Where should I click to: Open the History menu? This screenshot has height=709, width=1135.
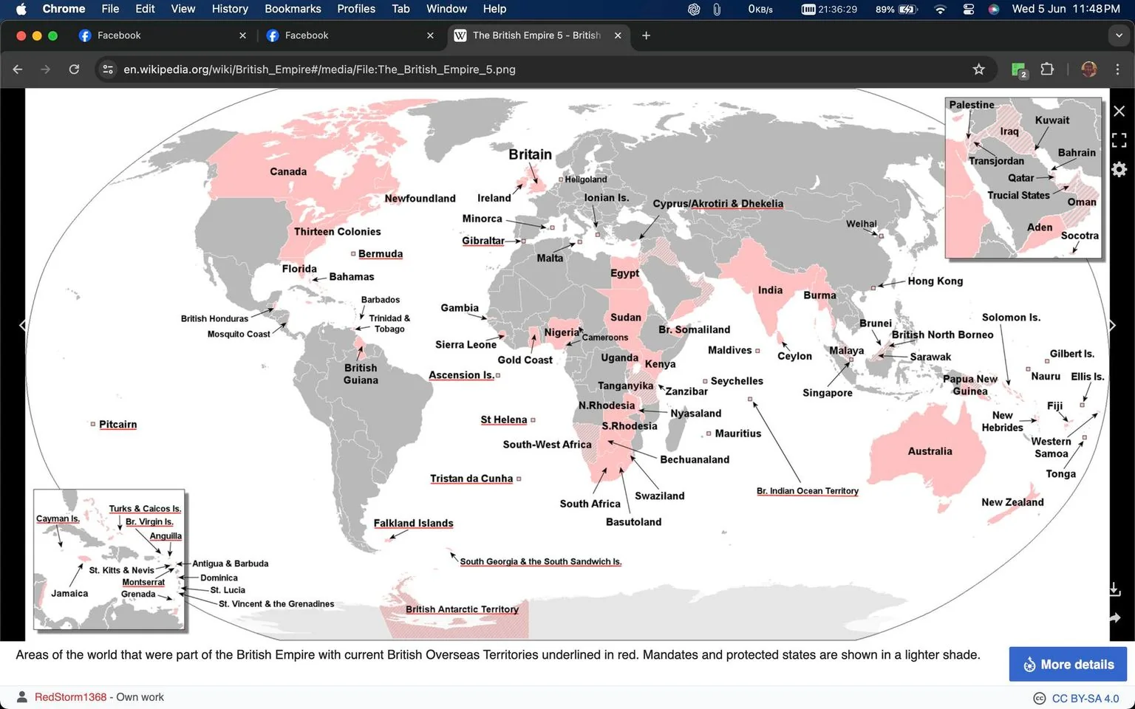(x=230, y=9)
